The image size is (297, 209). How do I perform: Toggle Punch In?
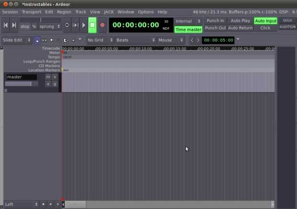click(216, 21)
